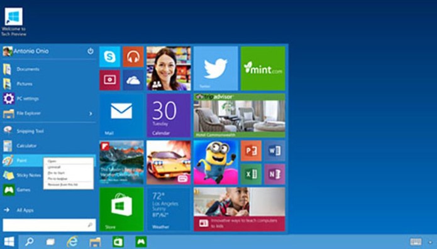This screenshot has height=249, width=437.
Task: Open the Weather tile showing 72°
Action: pyautogui.click(x=169, y=209)
